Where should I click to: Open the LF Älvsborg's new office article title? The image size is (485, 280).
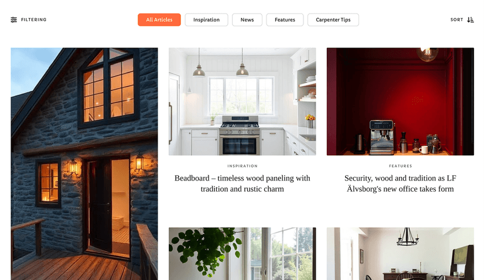point(400,183)
